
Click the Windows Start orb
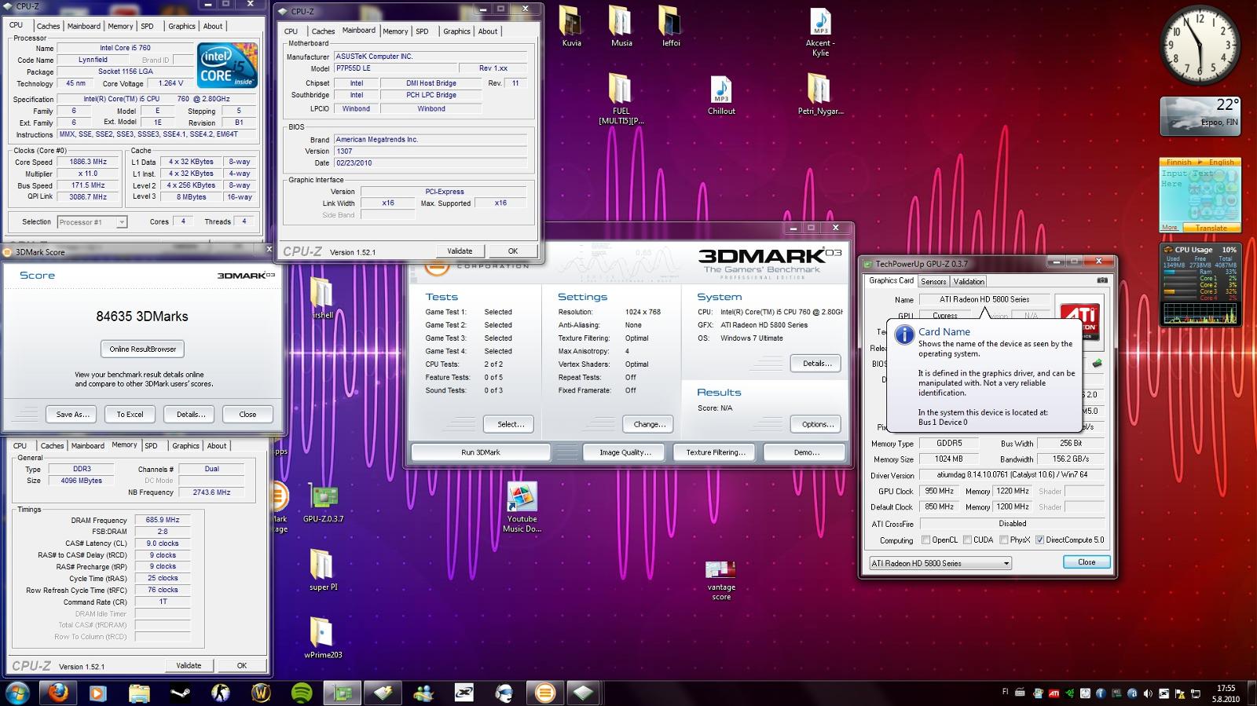pyautogui.click(x=17, y=693)
